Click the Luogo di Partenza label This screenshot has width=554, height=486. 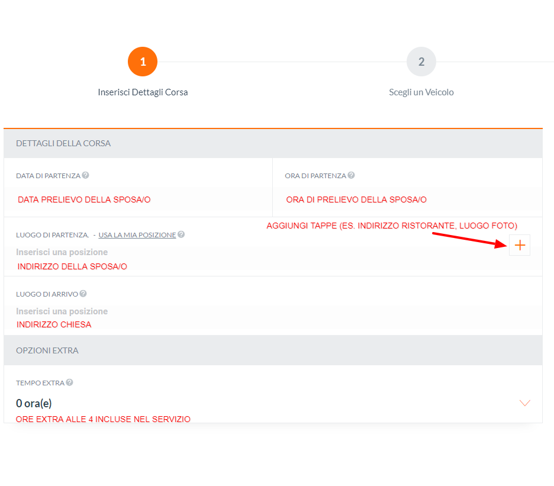coord(52,234)
